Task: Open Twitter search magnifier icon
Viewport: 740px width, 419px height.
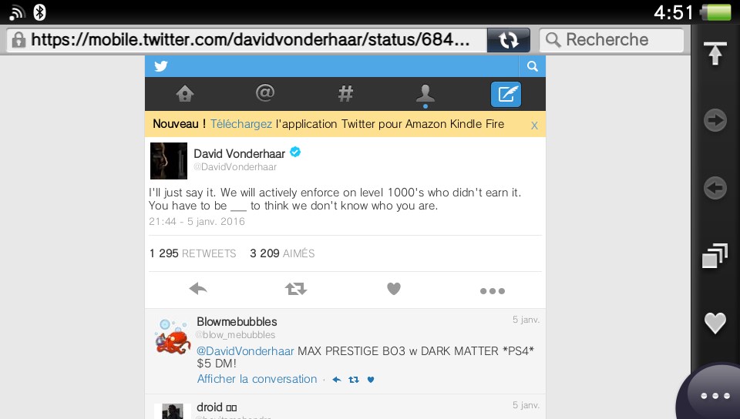Action: tap(533, 66)
